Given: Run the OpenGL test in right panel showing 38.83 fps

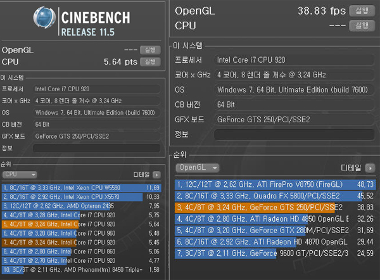Looking at the screenshot, I should (362, 11).
